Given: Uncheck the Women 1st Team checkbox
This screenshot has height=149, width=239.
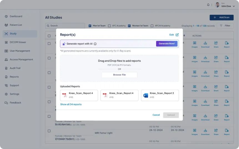Looking at the screenshot, I should pyautogui.click(x=129, y=26).
